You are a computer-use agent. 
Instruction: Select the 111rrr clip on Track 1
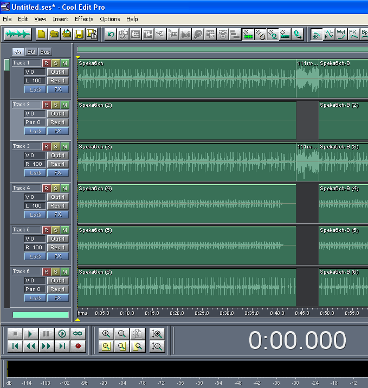[x=307, y=79]
